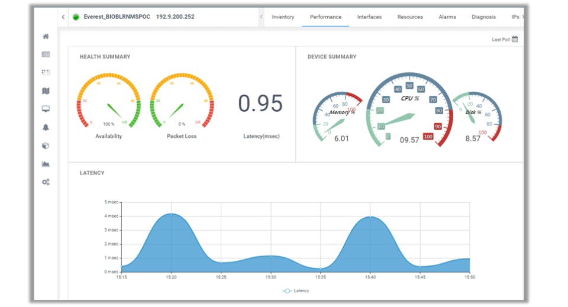Open the map icon in sidebar
This screenshot has height=307, width=568.
(46, 91)
